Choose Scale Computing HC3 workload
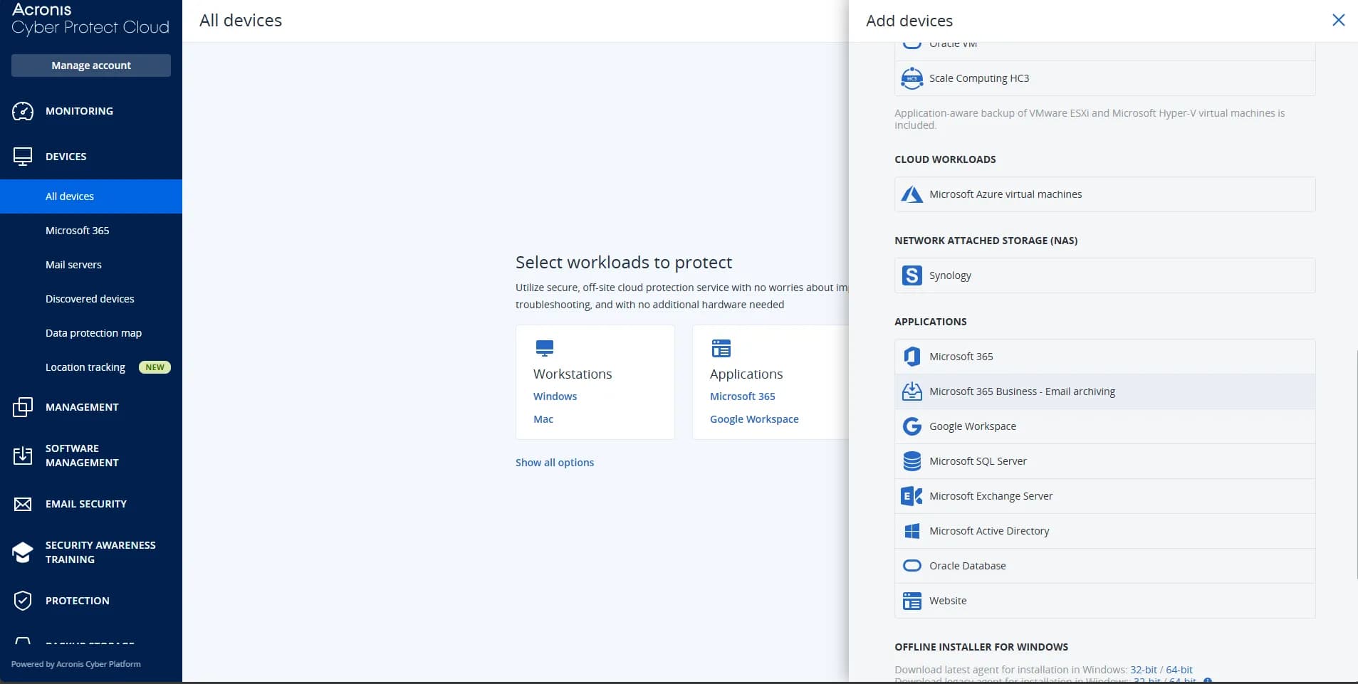 coord(979,78)
